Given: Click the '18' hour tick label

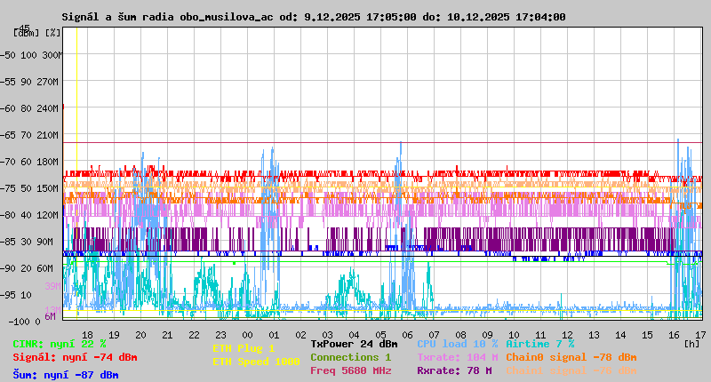Looking at the screenshot, I should [x=87, y=335].
